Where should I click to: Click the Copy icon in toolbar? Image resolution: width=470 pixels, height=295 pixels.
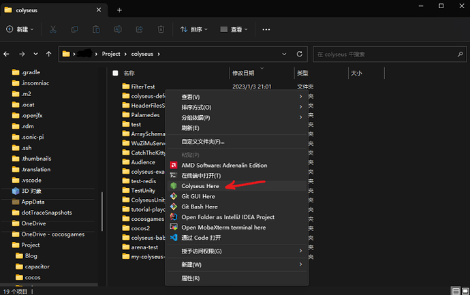pos(74,29)
